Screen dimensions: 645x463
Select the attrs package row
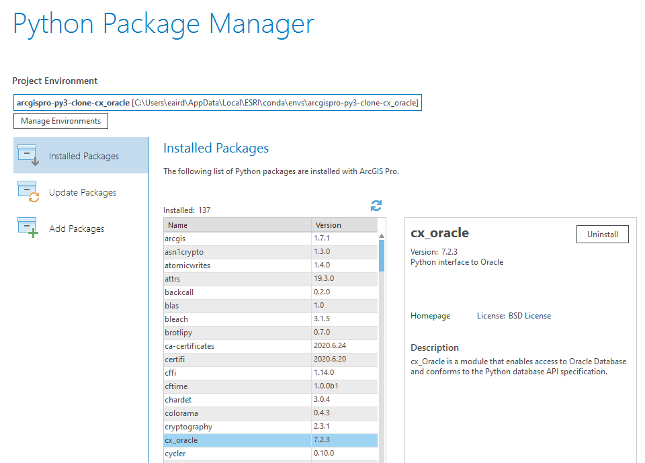[x=270, y=279]
